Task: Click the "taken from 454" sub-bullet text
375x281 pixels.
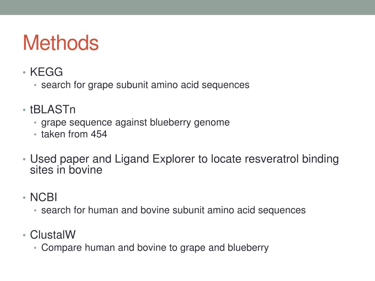Action: 74,134
